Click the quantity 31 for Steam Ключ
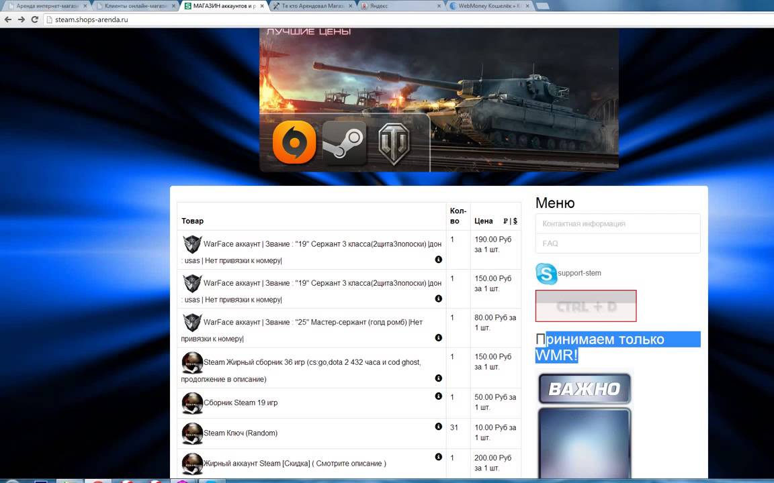774x483 pixels. click(454, 427)
